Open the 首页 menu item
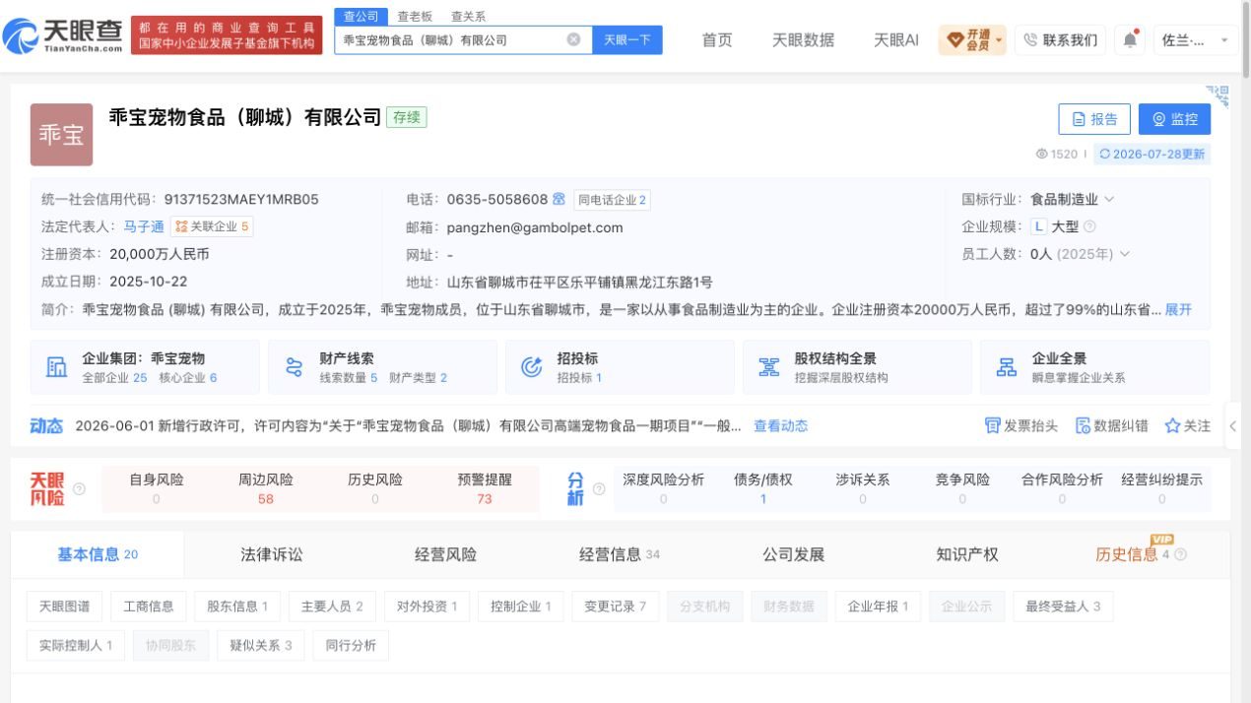 click(717, 40)
